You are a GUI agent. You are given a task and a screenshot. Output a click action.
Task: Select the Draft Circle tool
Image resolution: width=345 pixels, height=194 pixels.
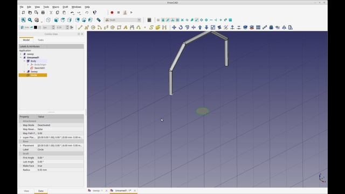point(93,27)
